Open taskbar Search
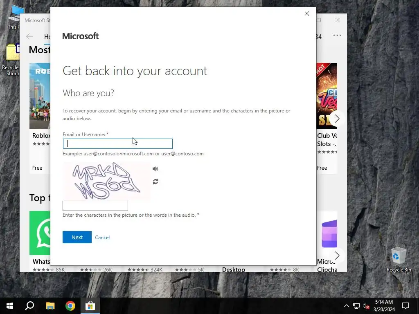Viewport: 419px width, 314px height. [29, 306]
